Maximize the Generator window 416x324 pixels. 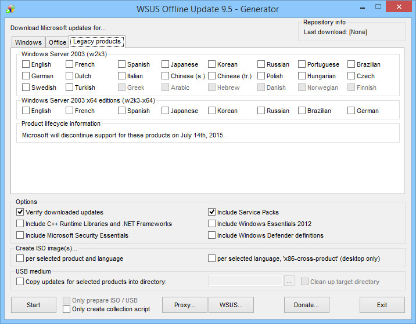(378, 7)
